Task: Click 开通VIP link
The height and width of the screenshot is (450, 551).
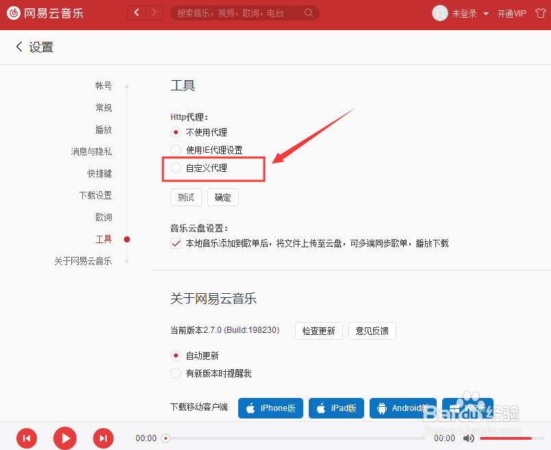Action: pyautogui.click(x=512, y=14)
